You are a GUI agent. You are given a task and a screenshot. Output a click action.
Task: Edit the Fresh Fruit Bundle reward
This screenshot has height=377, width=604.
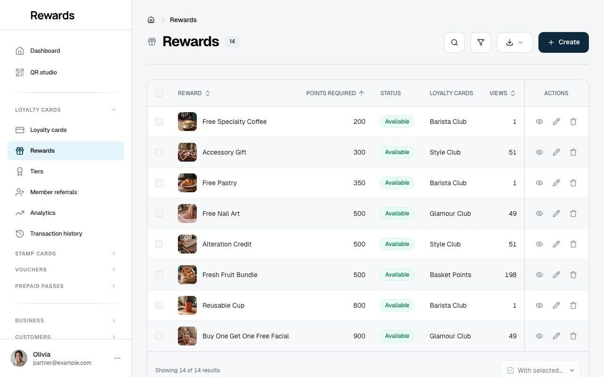(556, 275)
